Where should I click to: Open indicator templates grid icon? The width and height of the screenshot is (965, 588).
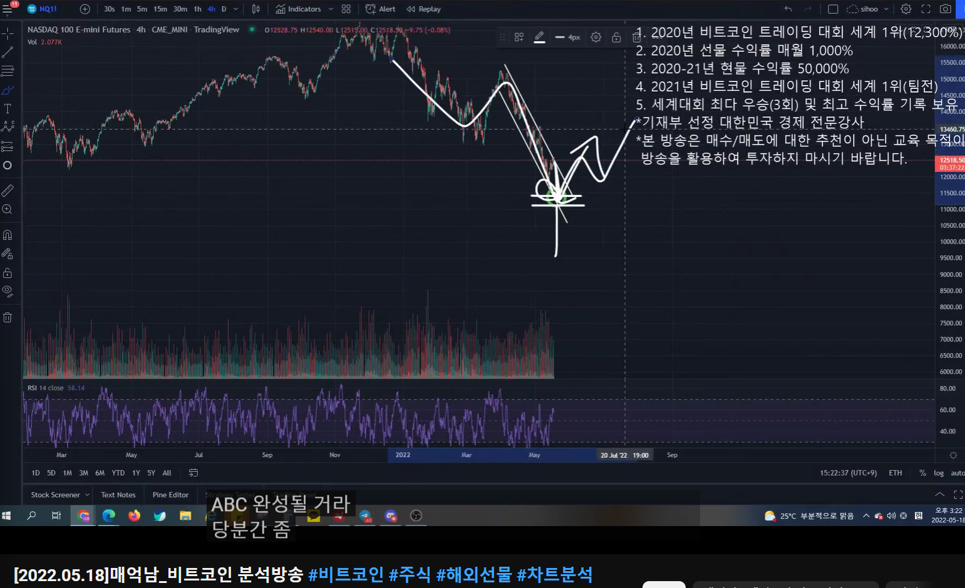tap(346, 9)
